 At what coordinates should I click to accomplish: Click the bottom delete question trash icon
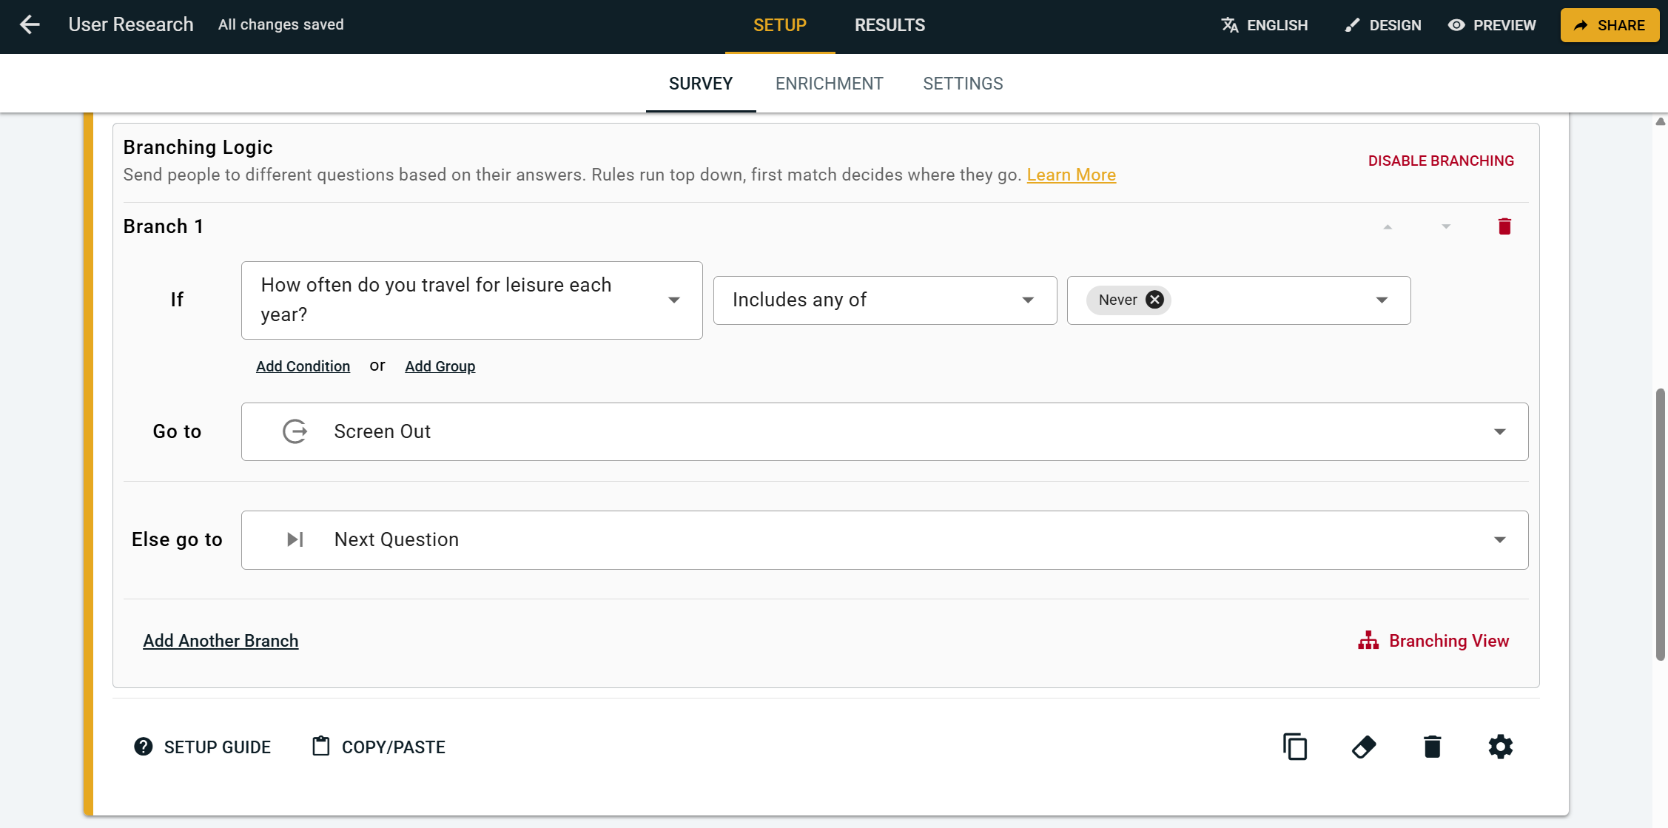pos(1432,747)
